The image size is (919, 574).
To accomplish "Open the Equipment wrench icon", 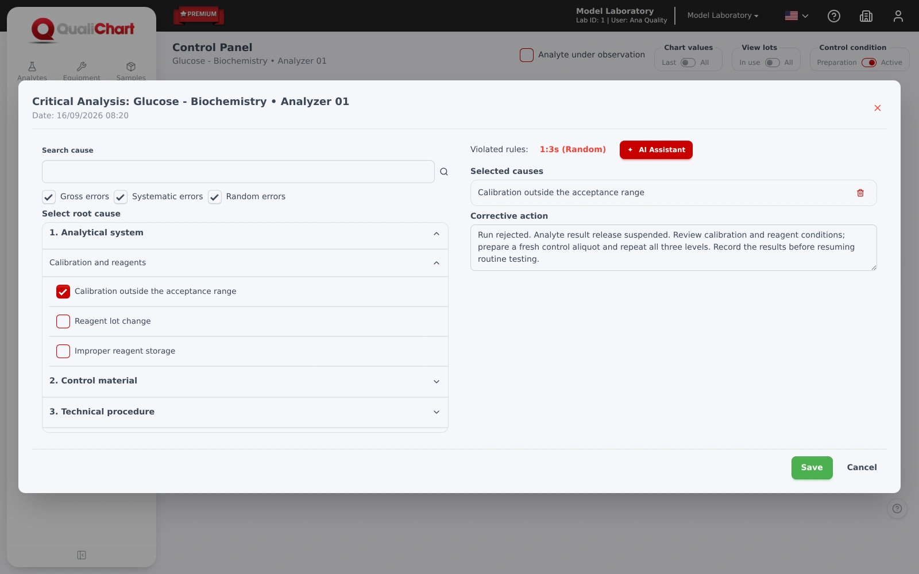I will pyautogui.click(x=82, y=67).
